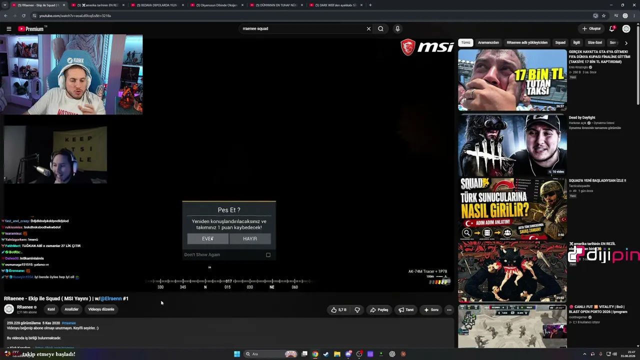Go back in the browser
This screenshot has height=360, width=640.
pyautogui.click(x=6, y=15)
